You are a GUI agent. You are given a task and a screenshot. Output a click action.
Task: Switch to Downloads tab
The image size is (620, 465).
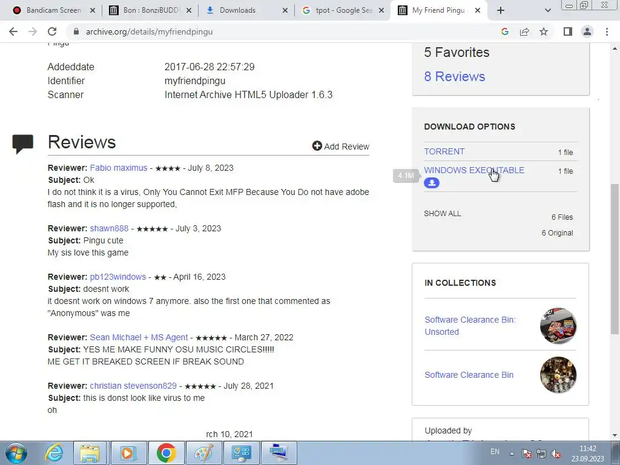[237, 10]
